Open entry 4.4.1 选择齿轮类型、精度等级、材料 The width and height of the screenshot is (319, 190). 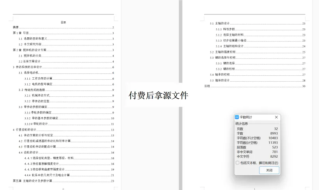point(69,158)
